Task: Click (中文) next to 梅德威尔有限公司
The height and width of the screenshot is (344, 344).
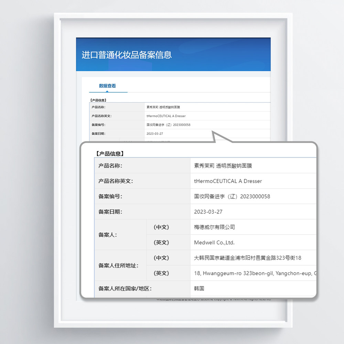Action: [x=161, y=227]
